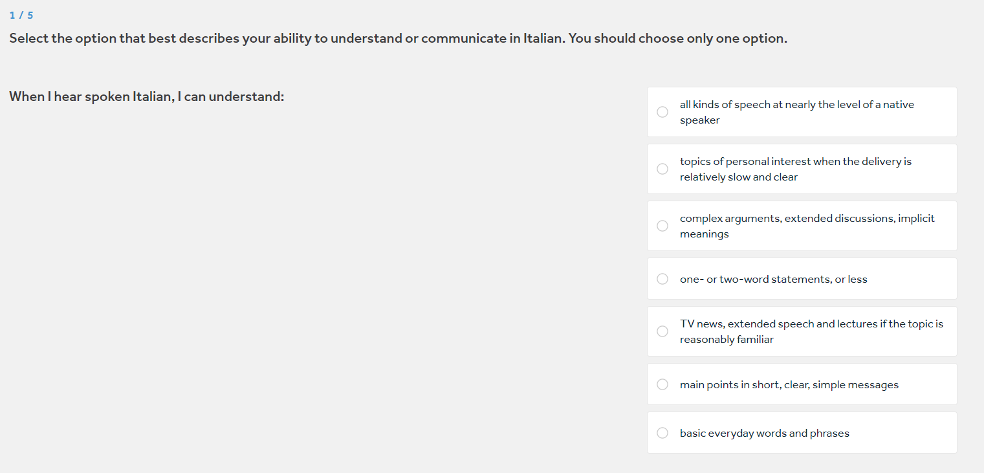This screenshot has height=473, width=984.
Task: Pick the 'basic everyday words and phrases' radio
Action: (x=662, y=433)
